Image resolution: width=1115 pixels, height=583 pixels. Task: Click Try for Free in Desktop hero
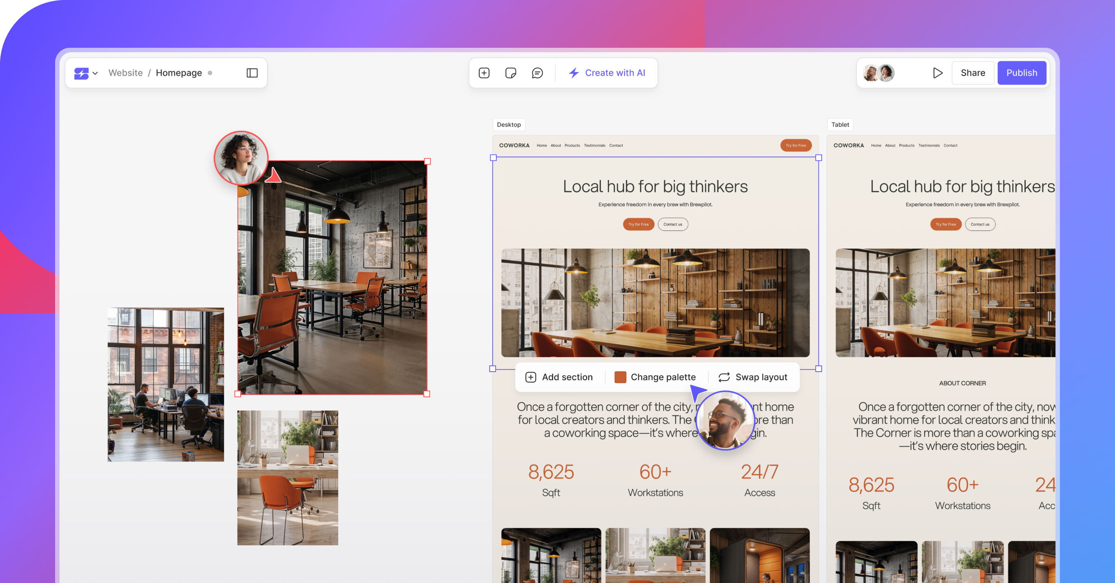(x=639, y=224)
